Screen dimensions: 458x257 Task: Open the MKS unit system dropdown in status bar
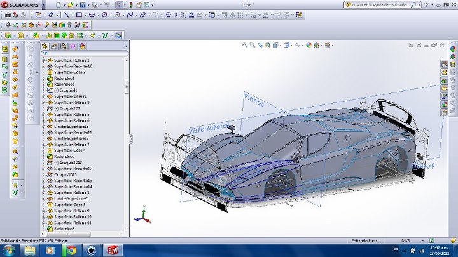click(x=422, y=240)
